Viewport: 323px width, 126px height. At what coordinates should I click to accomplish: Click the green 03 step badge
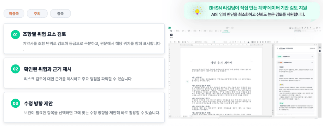click(15, 103)
